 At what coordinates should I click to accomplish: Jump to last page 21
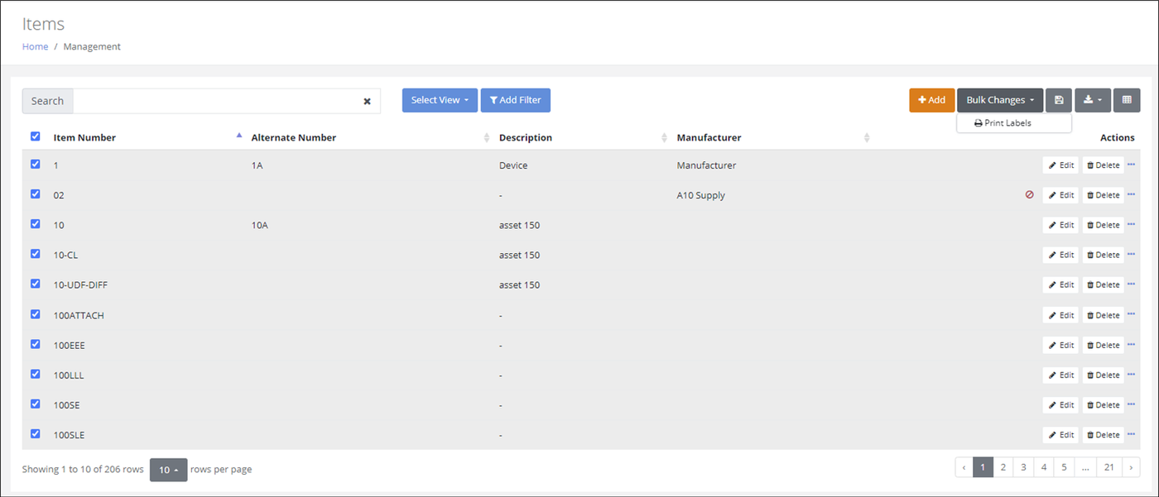(1109, 467)
